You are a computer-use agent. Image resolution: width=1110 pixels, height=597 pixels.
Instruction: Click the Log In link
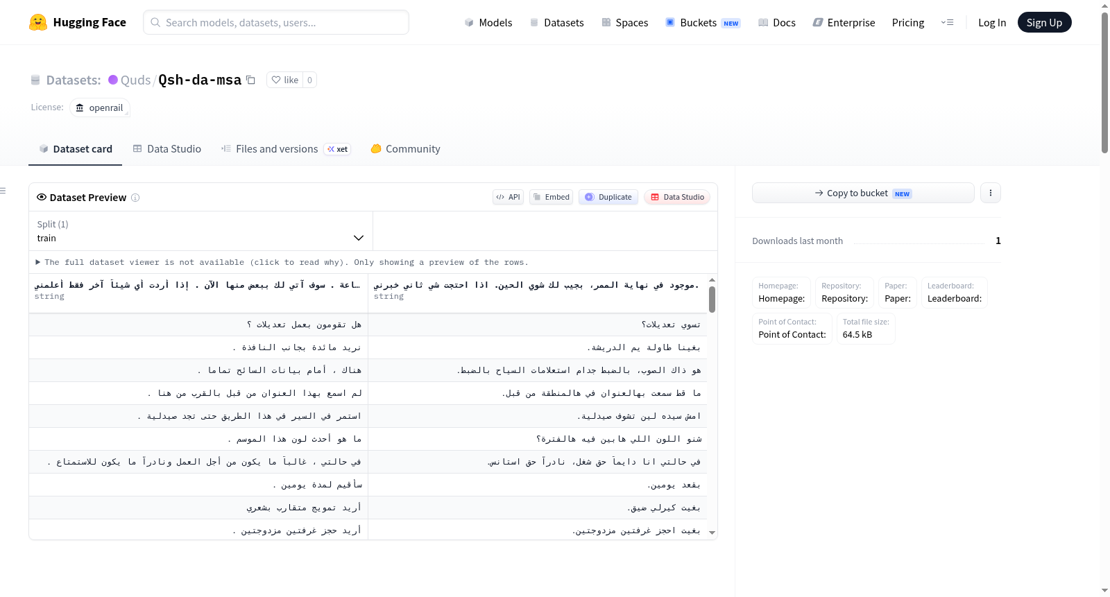(992, 23)
